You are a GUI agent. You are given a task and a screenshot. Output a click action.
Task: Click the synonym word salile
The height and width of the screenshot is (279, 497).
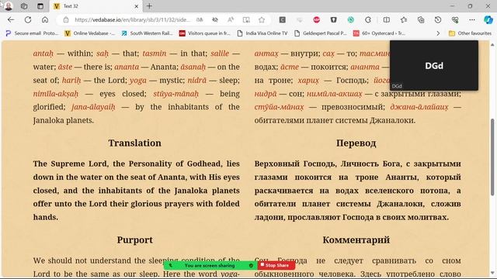pos(220,53)
